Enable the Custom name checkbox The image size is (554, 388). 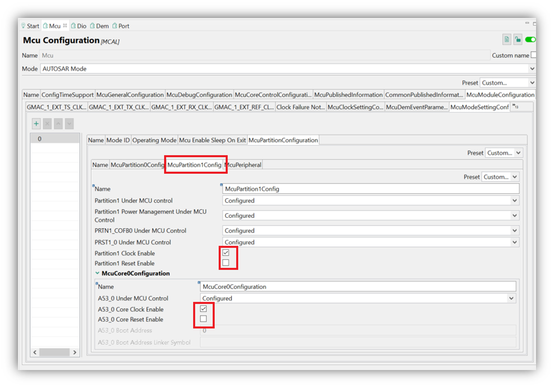tap(533, 55)
